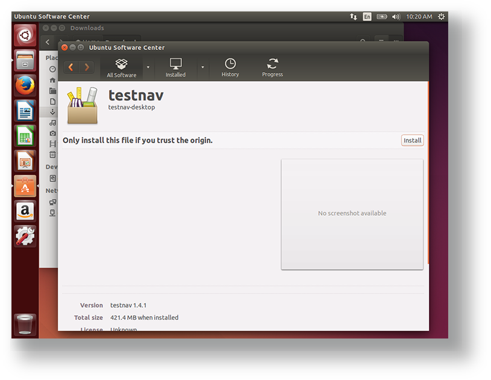Click the 'testnav-desktop' package name text
Viewport: 491px width, 380px height.
point(131,107)
